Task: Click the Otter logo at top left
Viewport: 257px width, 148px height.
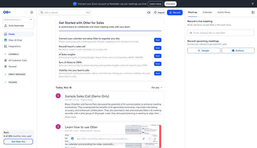Action: tap(7, 12)
